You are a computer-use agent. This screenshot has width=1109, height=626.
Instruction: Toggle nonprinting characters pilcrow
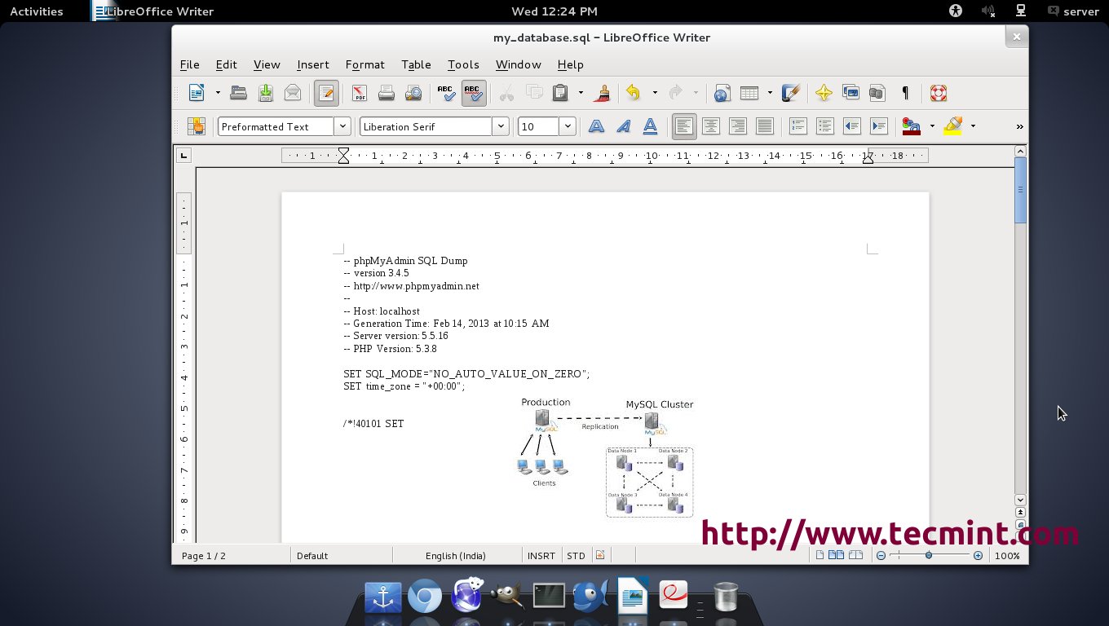[x=905, y=93]
